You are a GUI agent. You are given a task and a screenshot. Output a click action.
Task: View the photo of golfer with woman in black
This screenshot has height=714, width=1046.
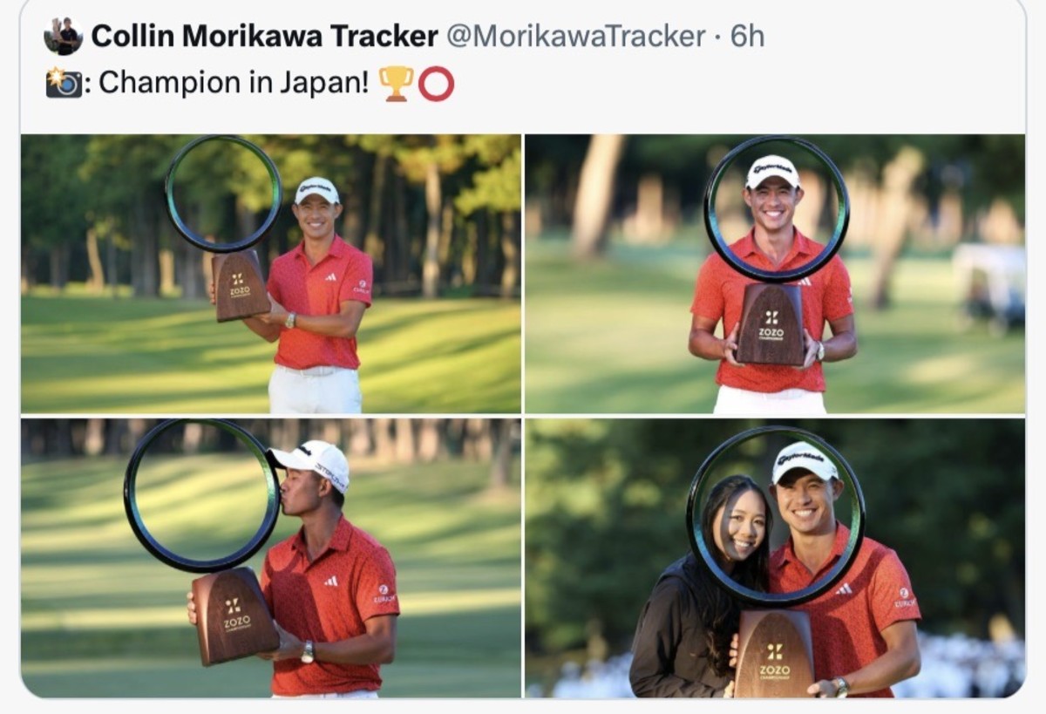tap(775, 558)
